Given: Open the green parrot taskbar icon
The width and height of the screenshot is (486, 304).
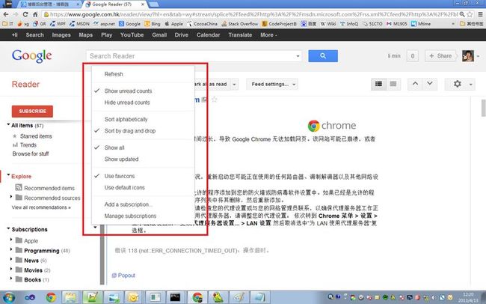Looking at the screenshot, I should (x=218, y=297).
